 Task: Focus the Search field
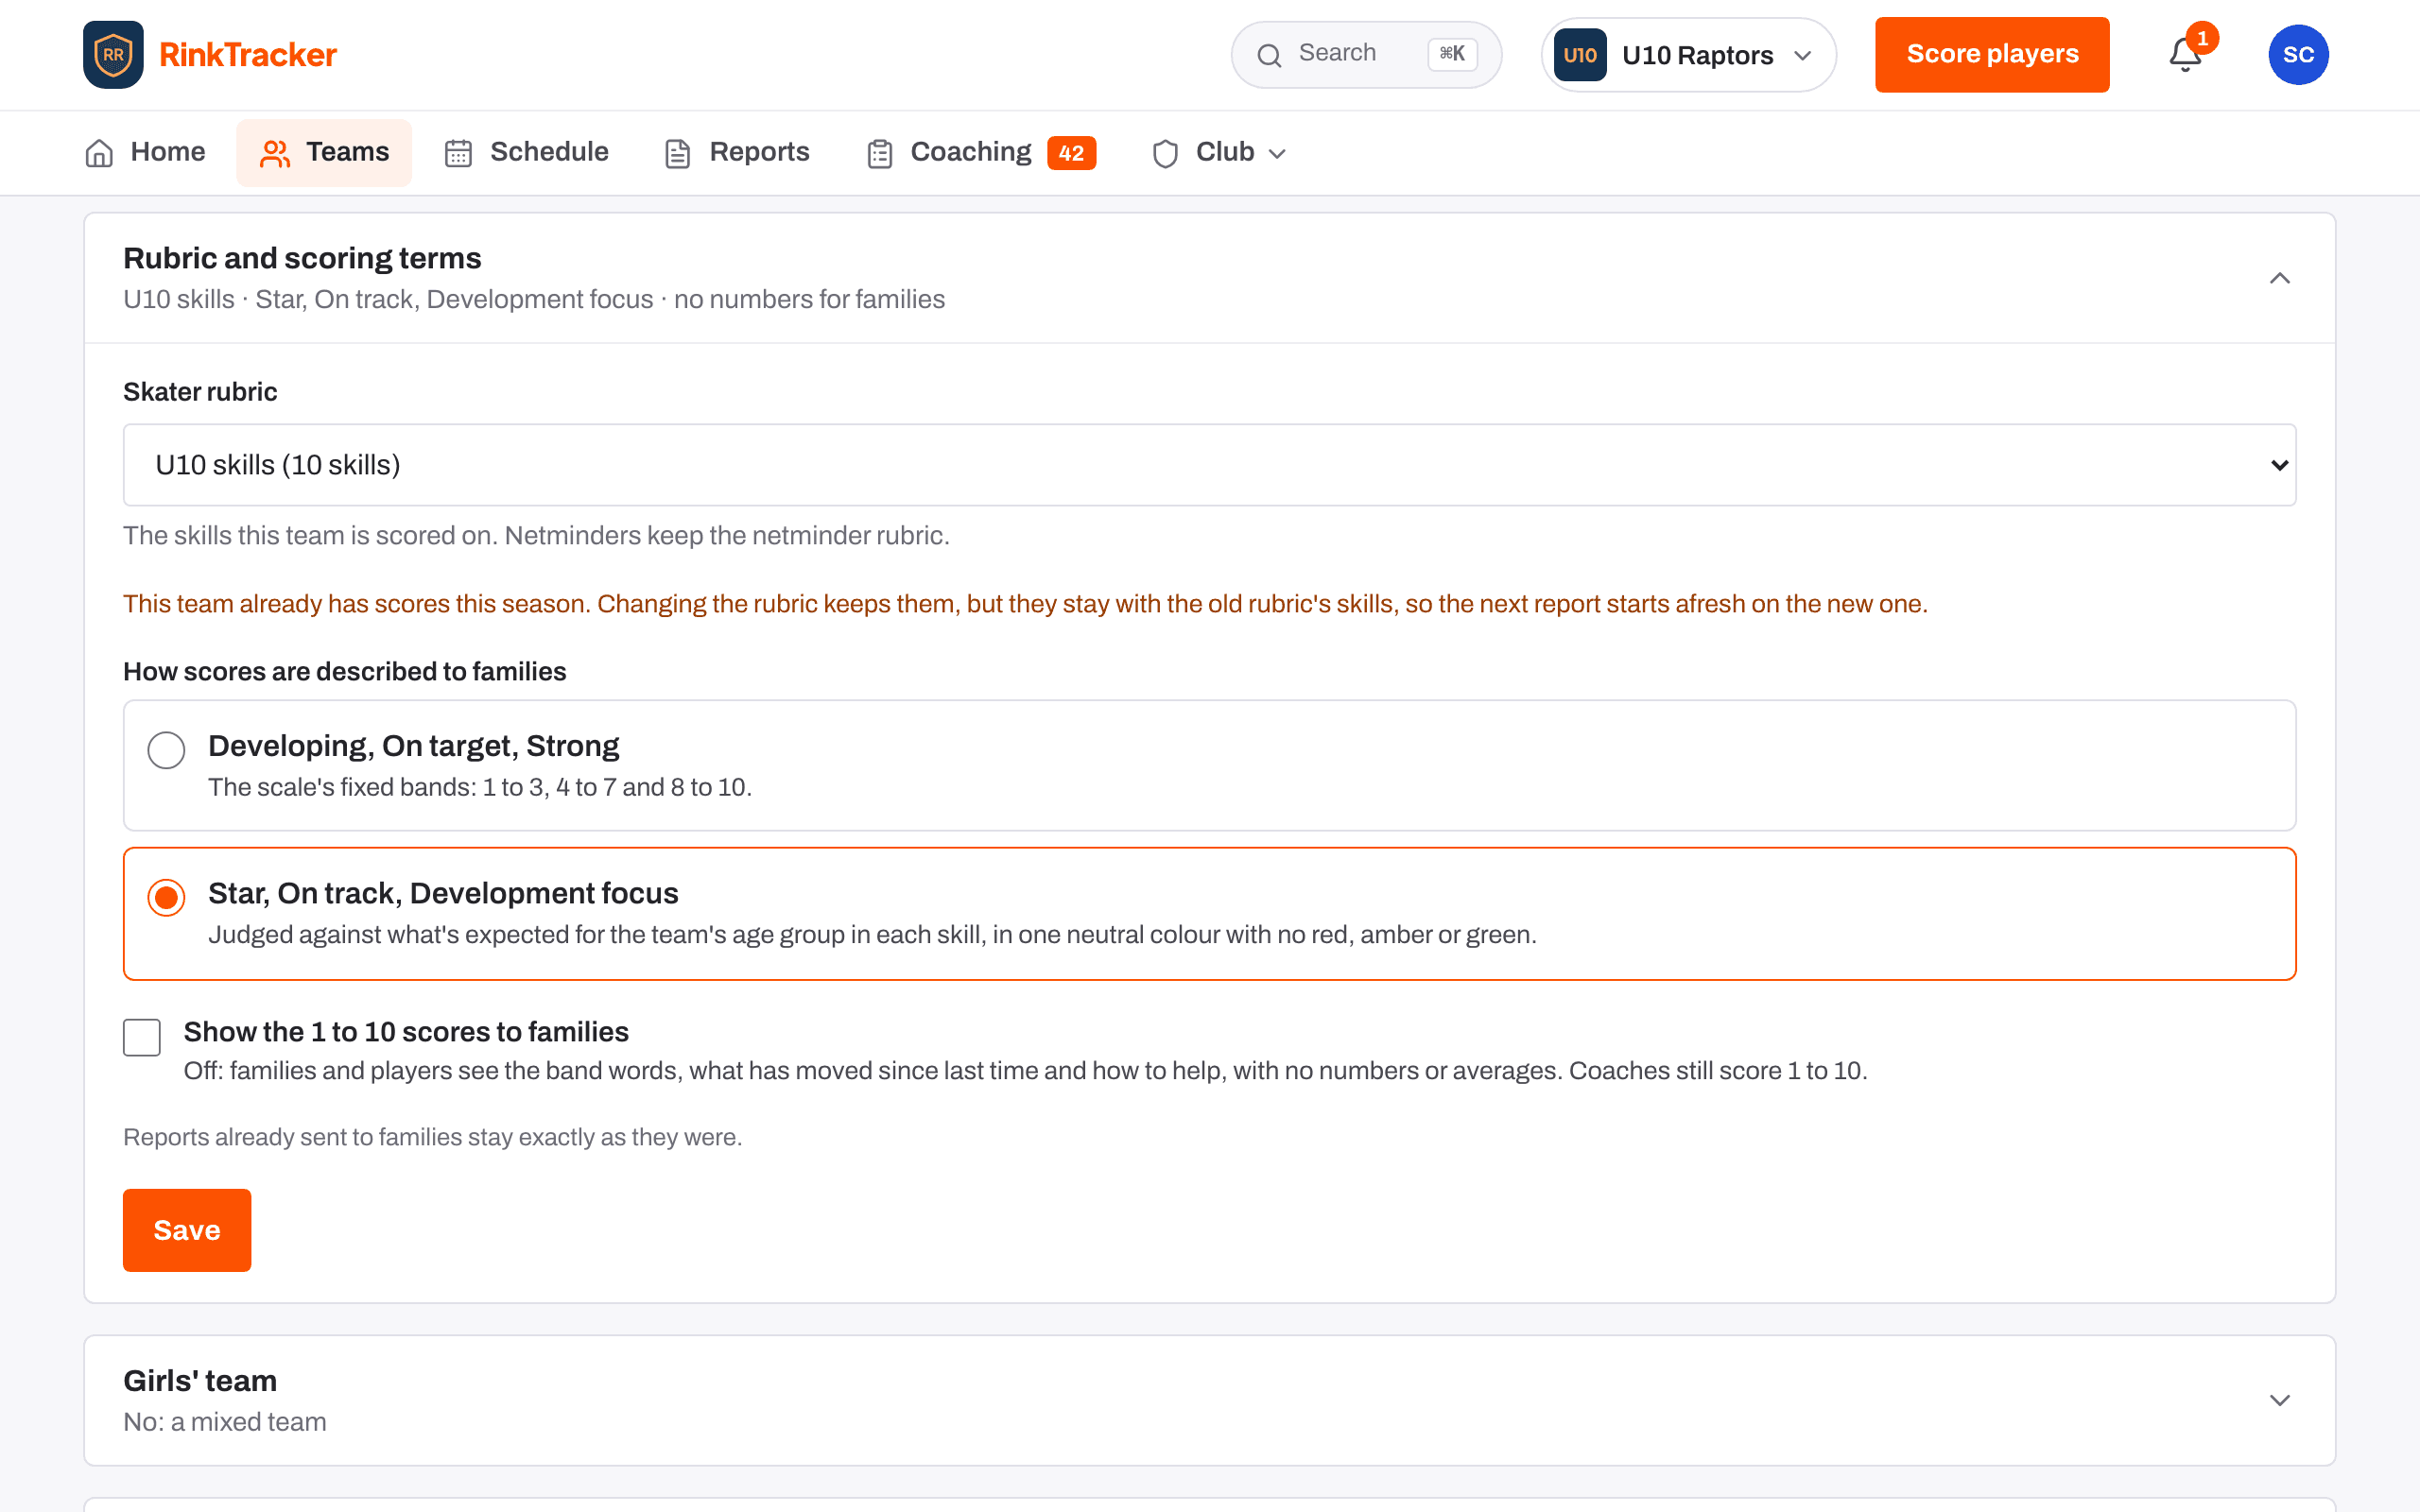click(x=1366, y=55)
